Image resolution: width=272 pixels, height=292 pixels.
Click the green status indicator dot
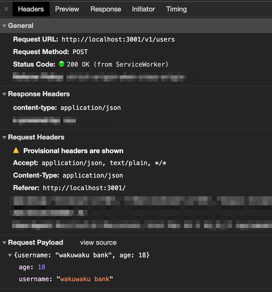[62, 64]
